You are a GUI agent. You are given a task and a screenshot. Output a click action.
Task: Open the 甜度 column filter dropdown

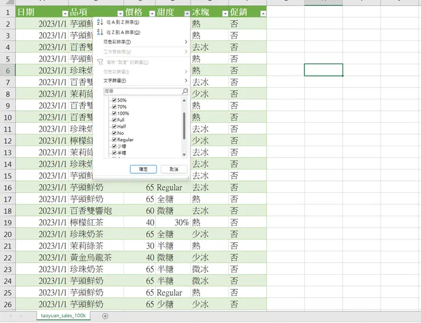(x=187, y=14)
